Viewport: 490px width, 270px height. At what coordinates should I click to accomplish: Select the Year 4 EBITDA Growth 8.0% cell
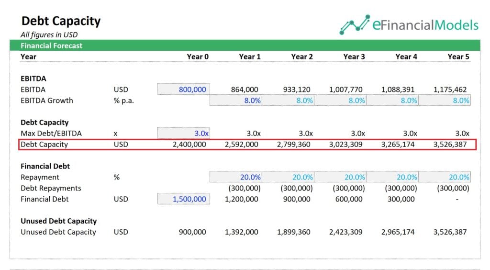392,101
